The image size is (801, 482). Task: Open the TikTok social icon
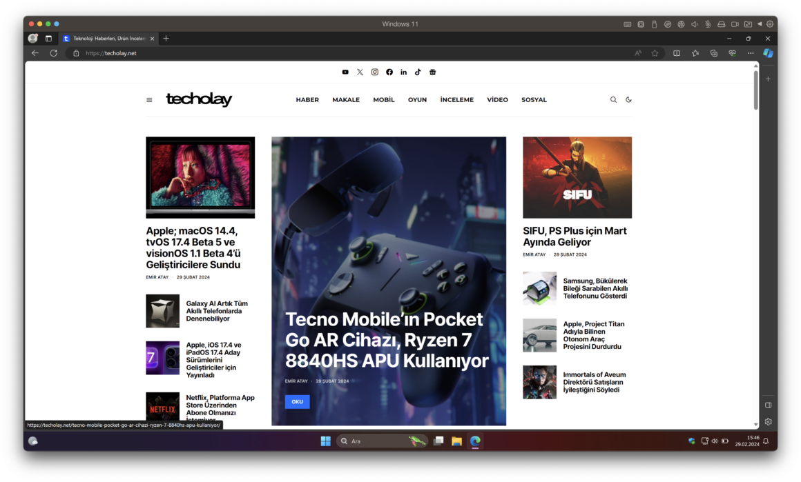418,72
